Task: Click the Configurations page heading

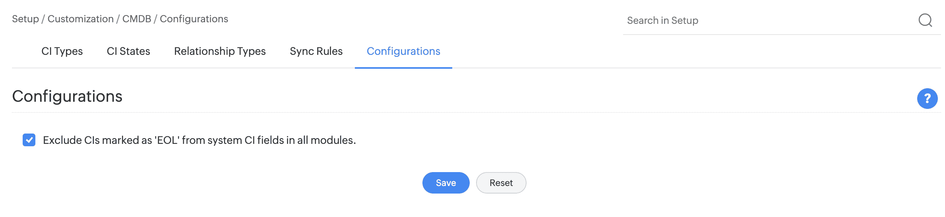Action: point(67,97)
